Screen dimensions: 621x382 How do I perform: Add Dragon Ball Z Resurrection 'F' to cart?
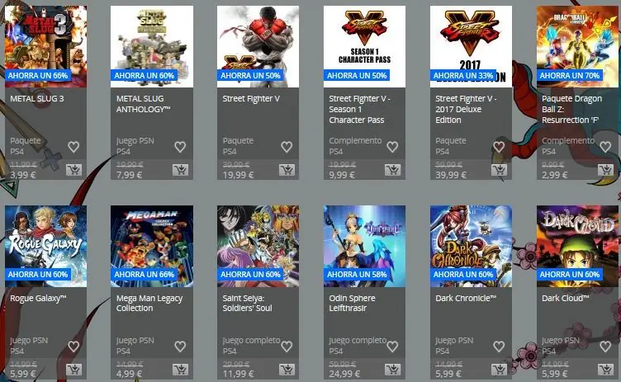tap(605, 170)
